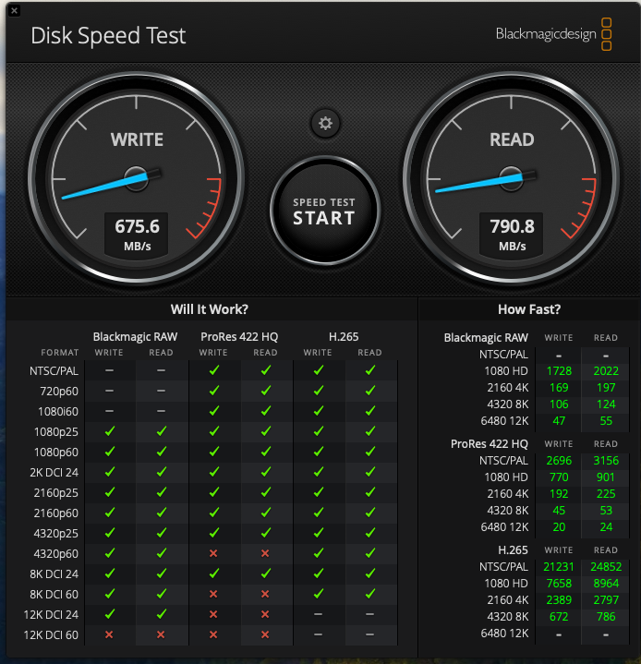Click checkmark for 1080i60 ProRes read

click(x=266, y=411)
